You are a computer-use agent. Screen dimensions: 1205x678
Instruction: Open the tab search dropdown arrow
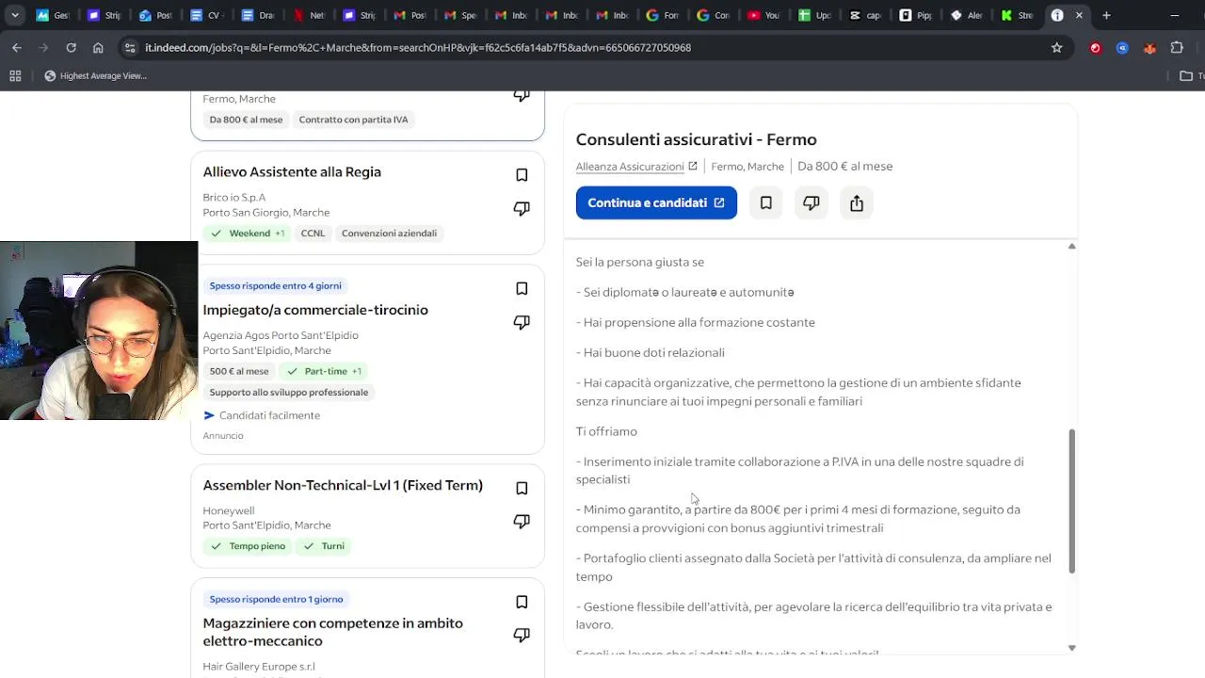tap(15, 15)
